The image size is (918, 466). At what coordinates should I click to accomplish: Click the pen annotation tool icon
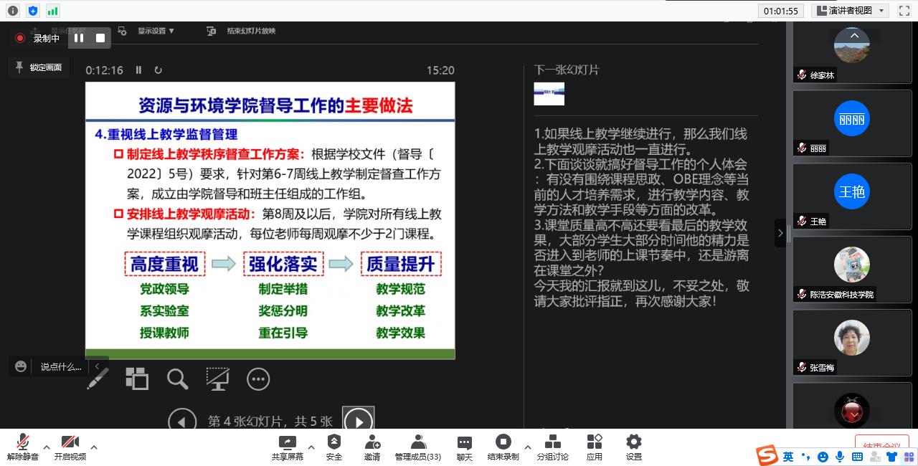[98, 379]
